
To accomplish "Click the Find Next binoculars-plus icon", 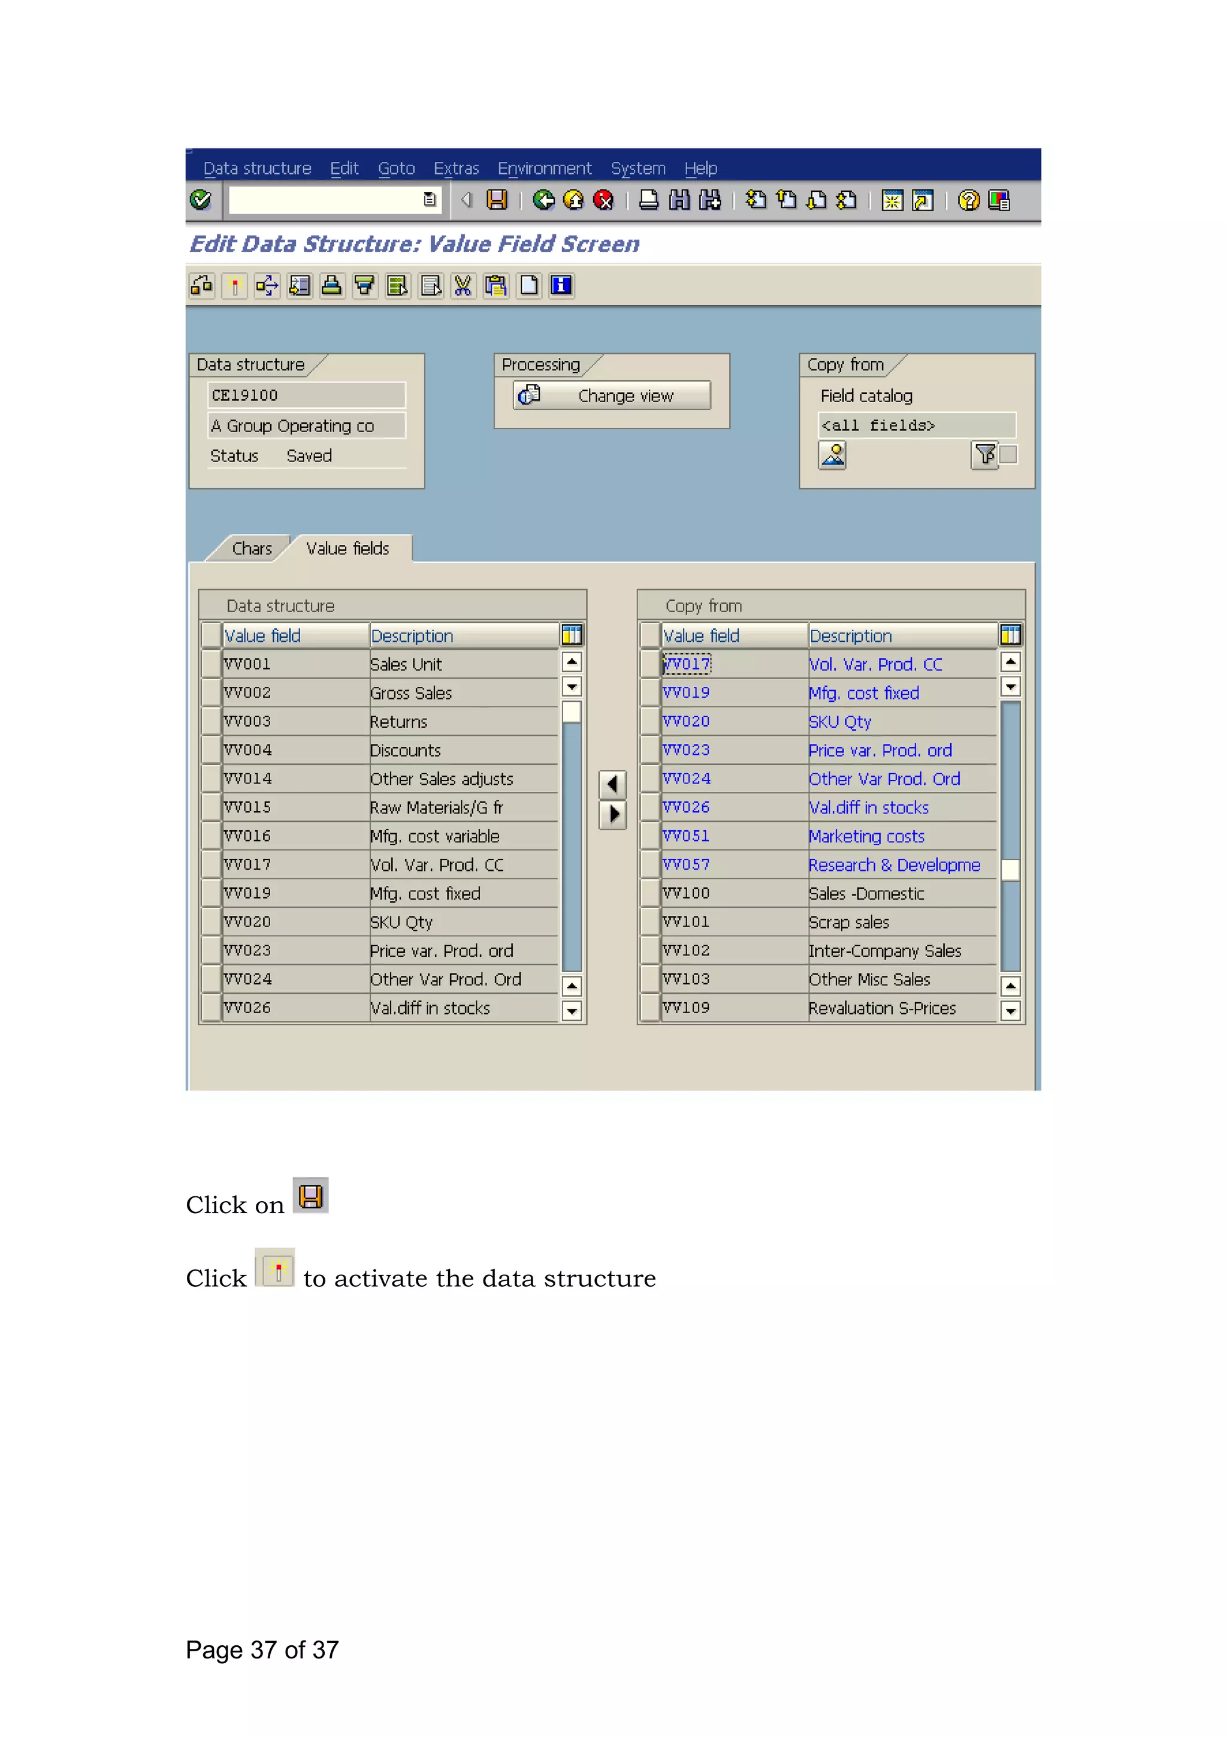I will 710,200.
